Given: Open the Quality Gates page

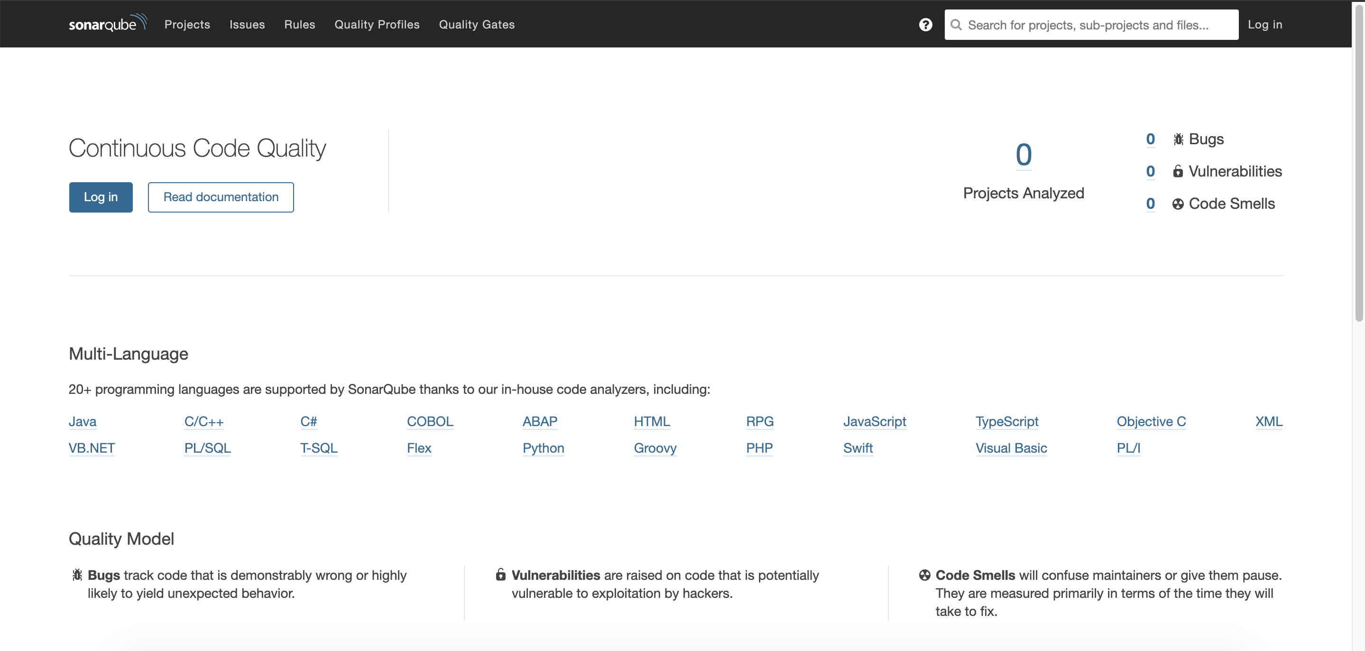Looking at the screenshot, I should (x=476, y=24).
